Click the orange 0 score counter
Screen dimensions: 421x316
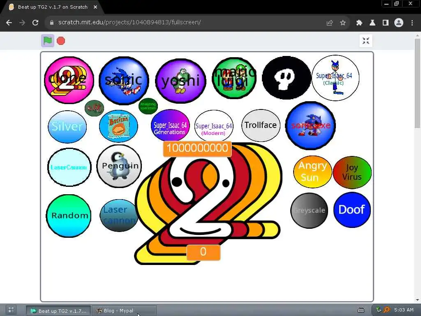203,252
